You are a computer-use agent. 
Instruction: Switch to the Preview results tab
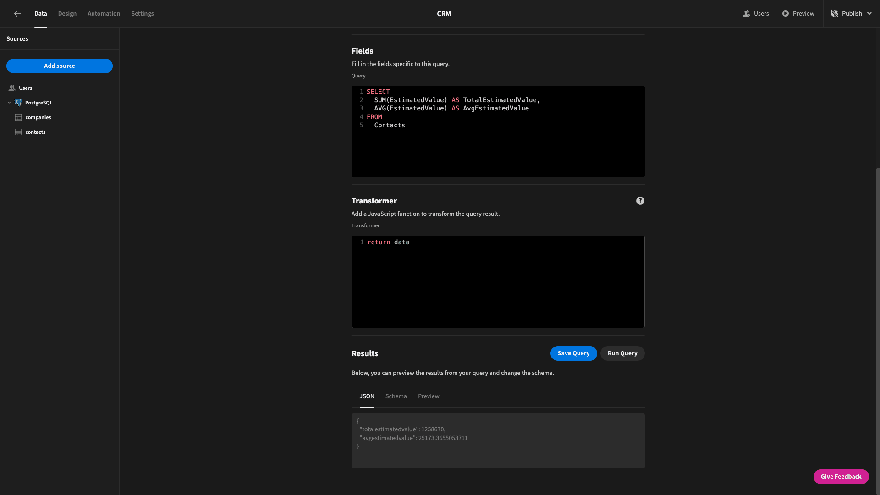pos(429,396)
